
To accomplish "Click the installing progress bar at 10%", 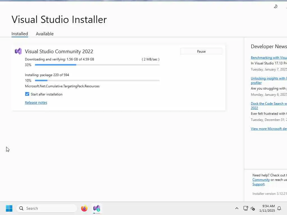I will pyautogui.click(x=97, y=80).
